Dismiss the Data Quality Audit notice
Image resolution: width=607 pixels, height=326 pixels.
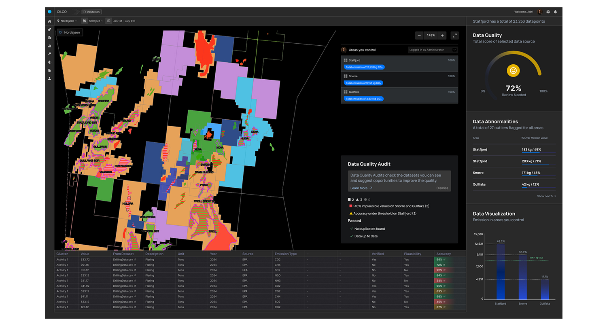(x=442, y=188)
